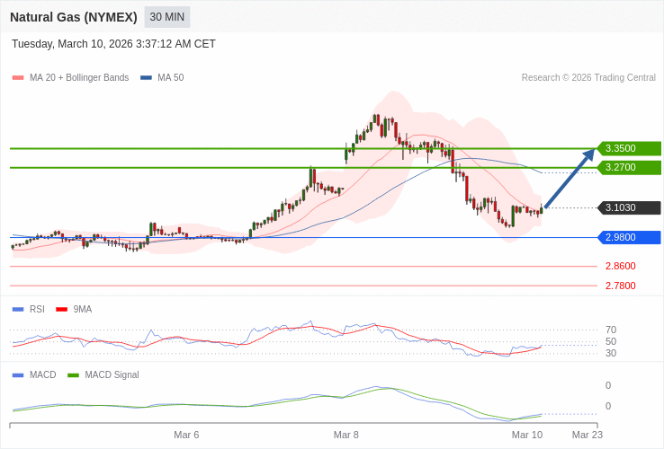Click the blue upward forecast arrow
This screenshot has width=664, height=449.
tap(570, 178)
